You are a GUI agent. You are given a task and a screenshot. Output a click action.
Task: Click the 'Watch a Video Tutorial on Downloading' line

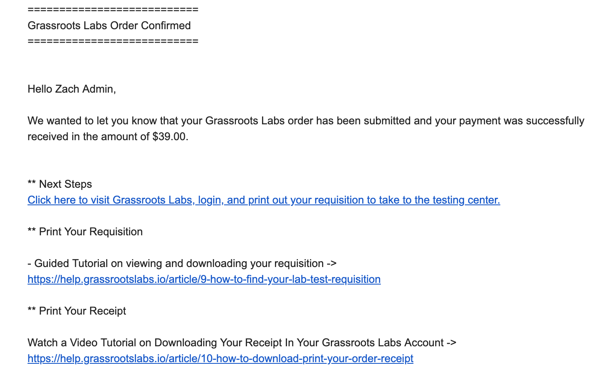click(x=242, y=343)
